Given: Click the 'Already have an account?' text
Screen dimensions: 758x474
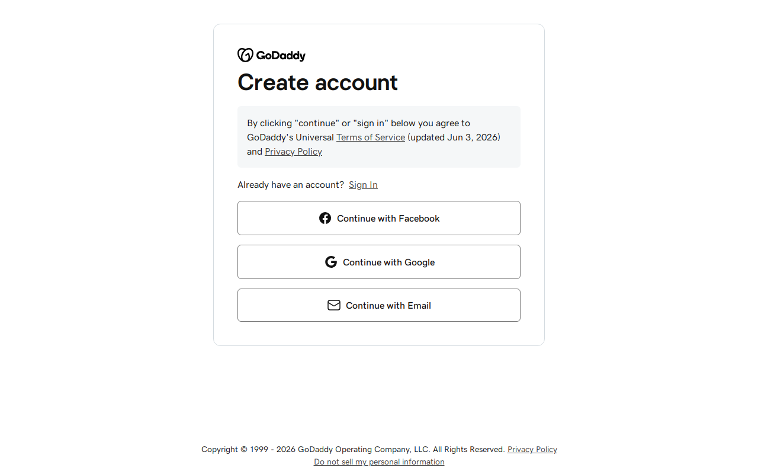Looking at the screenshot, I should pos(291,185).
